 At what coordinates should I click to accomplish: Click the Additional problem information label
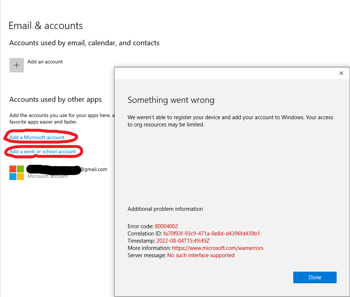pos(165,209)
